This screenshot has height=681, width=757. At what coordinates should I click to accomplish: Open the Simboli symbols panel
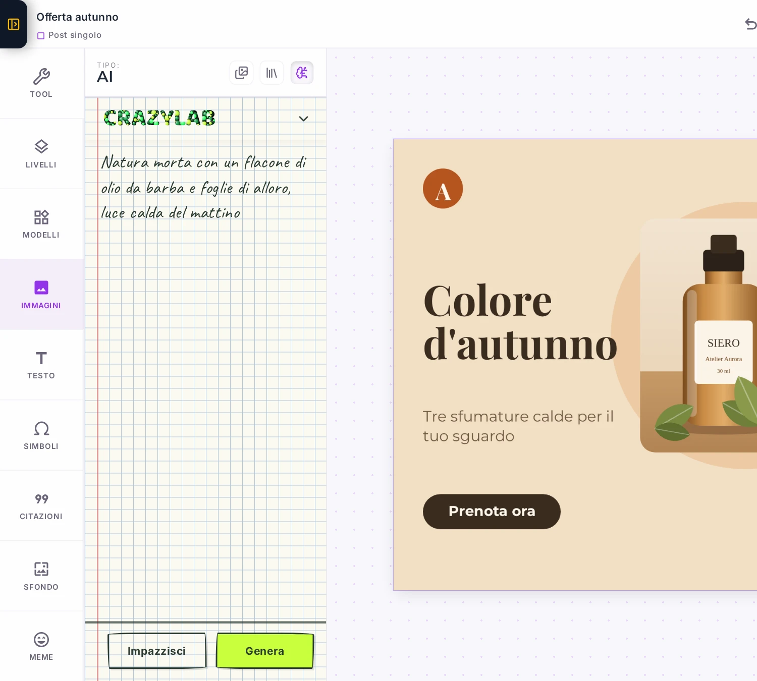click(41, 435)
